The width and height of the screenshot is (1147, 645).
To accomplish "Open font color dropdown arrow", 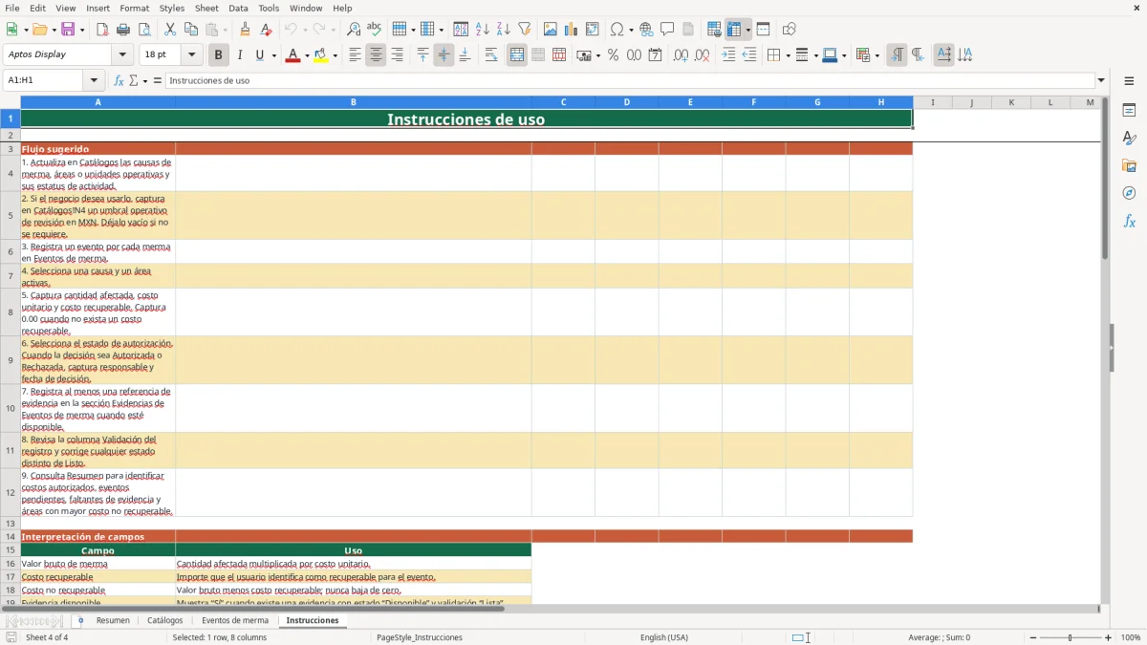I will 307,55.
